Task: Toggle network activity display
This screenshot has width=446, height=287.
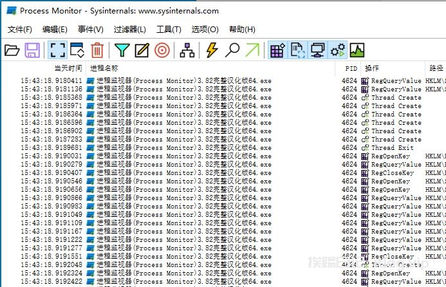Action: (x=317, y=50)
